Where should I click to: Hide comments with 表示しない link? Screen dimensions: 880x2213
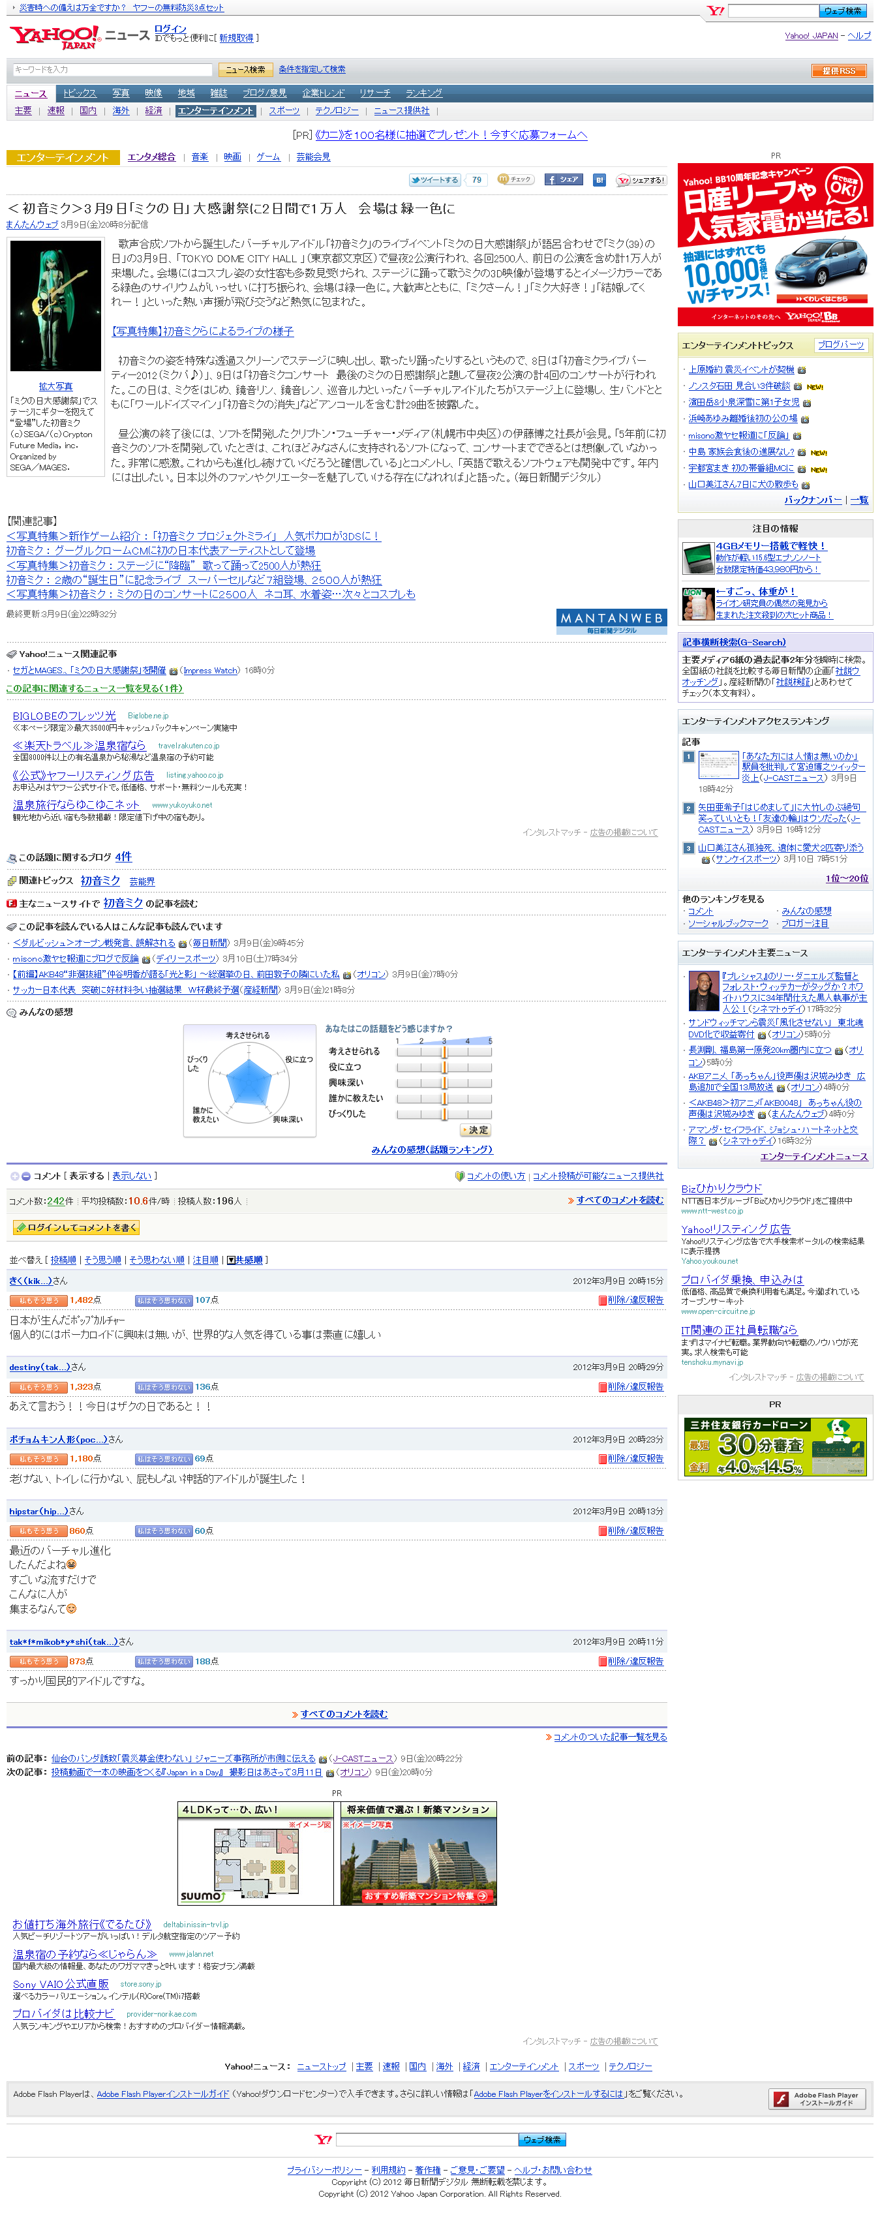click(x=132, y=1176)
